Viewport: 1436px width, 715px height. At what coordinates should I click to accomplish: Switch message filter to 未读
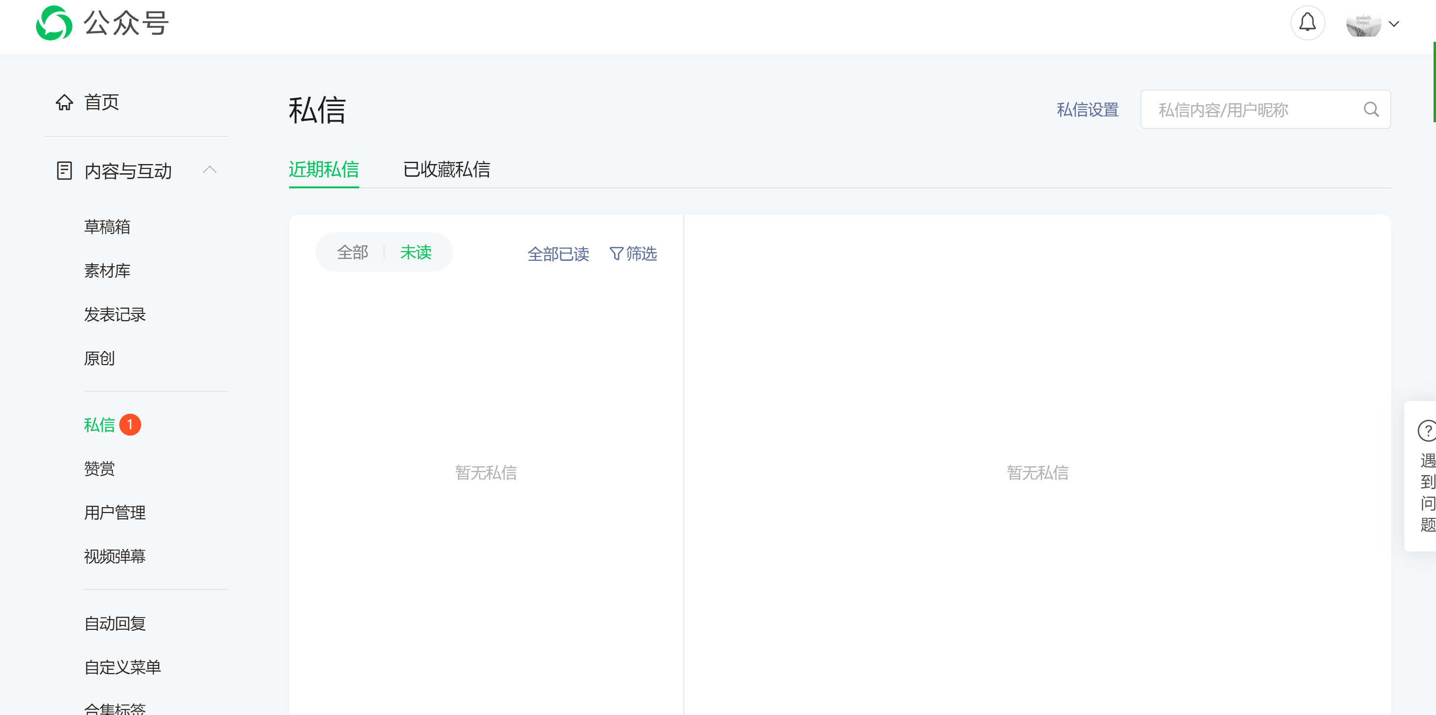(x=416, y=253)
